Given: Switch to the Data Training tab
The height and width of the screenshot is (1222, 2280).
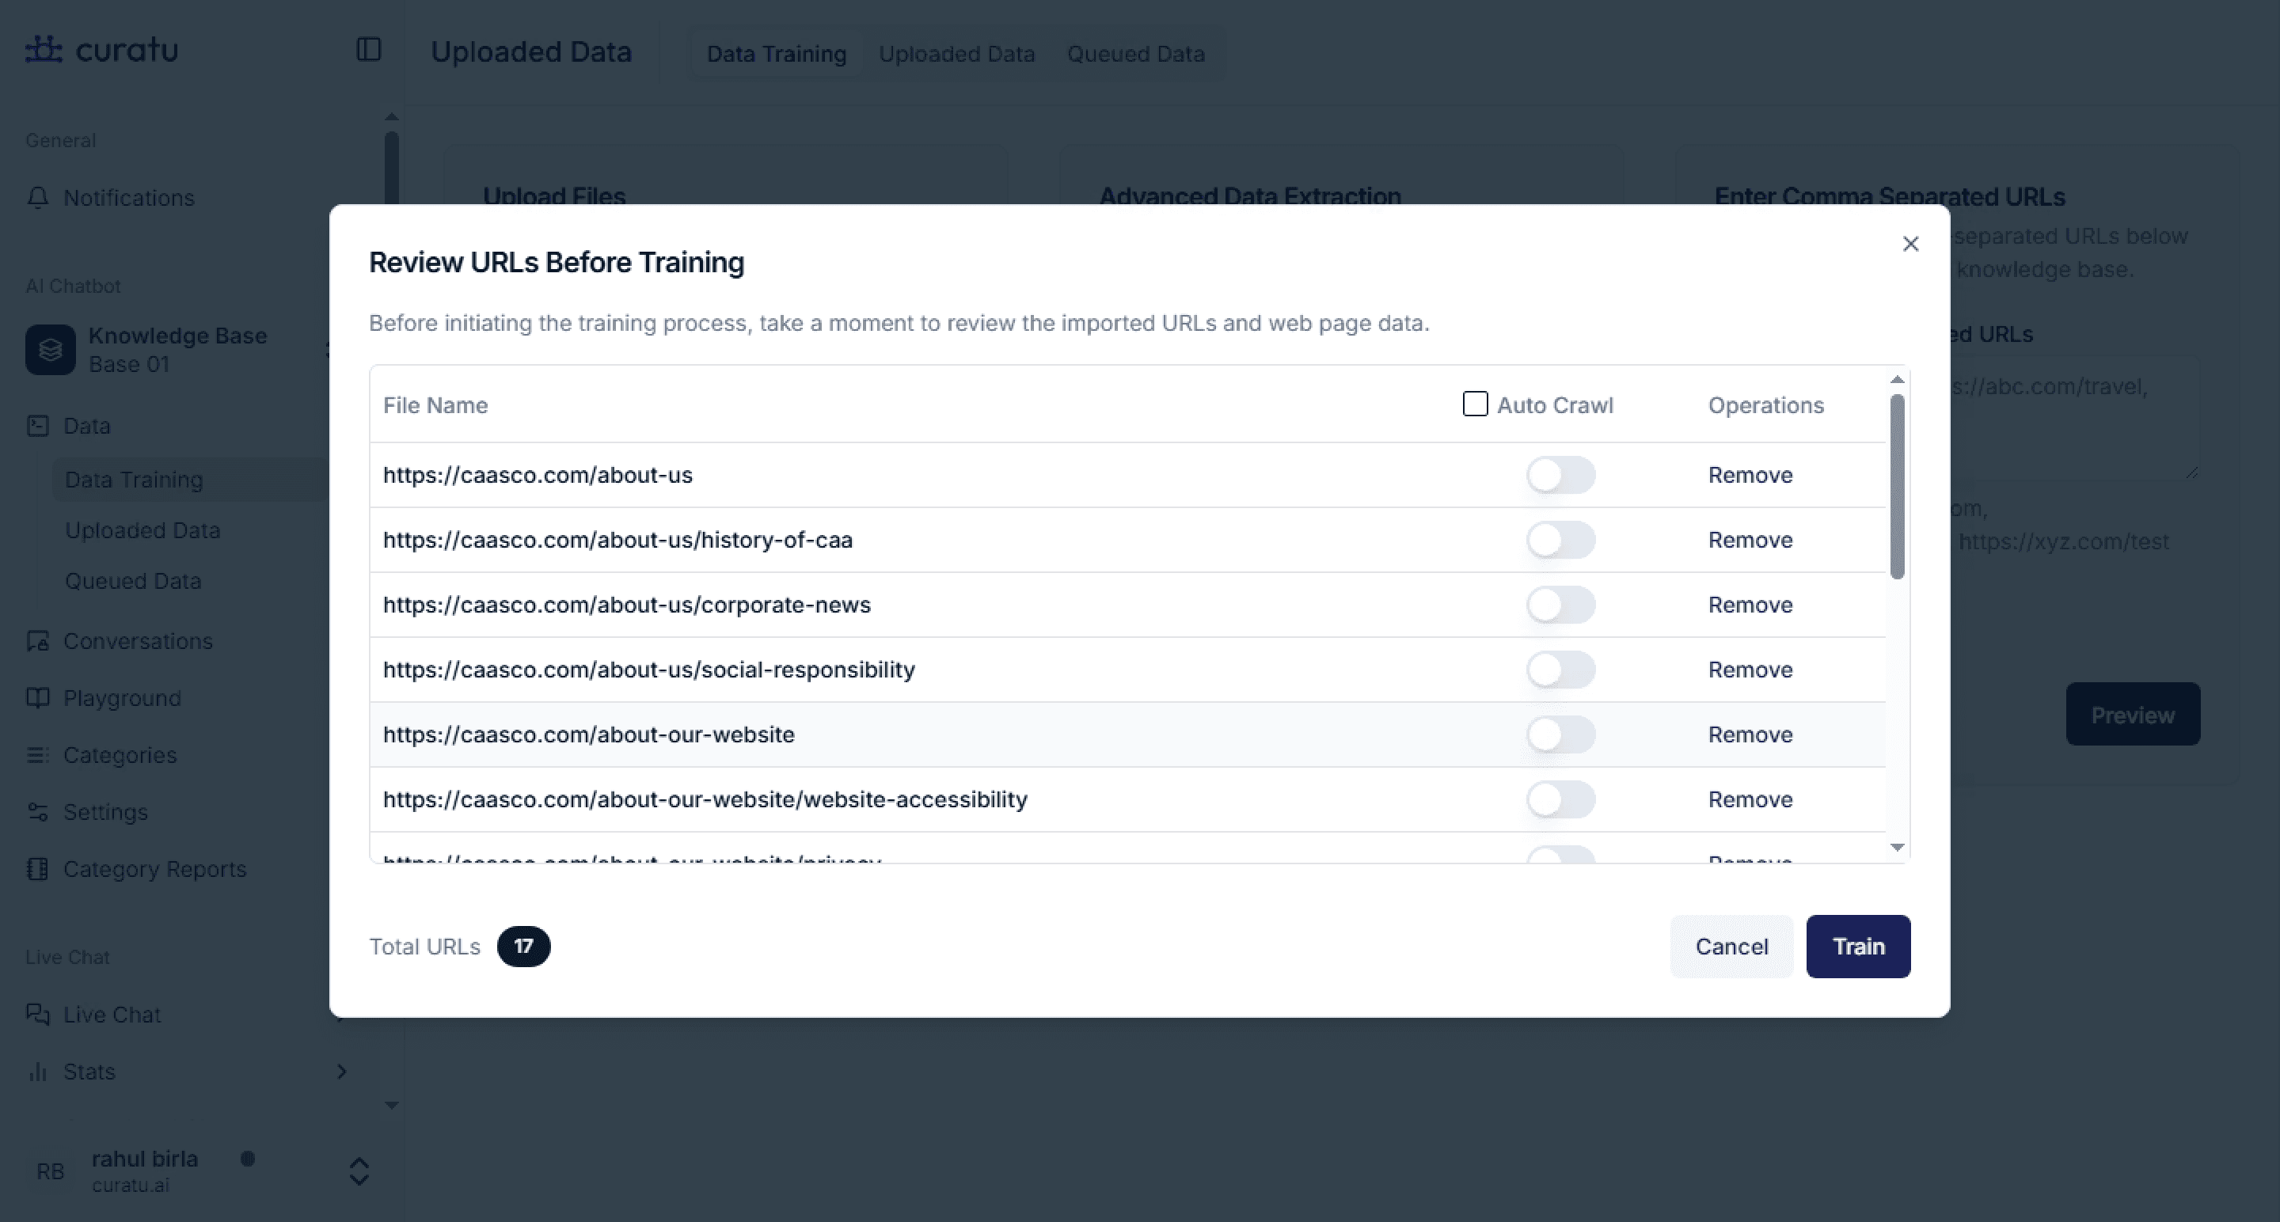Looking at the screenshot, I should pyautogui.click(x=776, y=54).
